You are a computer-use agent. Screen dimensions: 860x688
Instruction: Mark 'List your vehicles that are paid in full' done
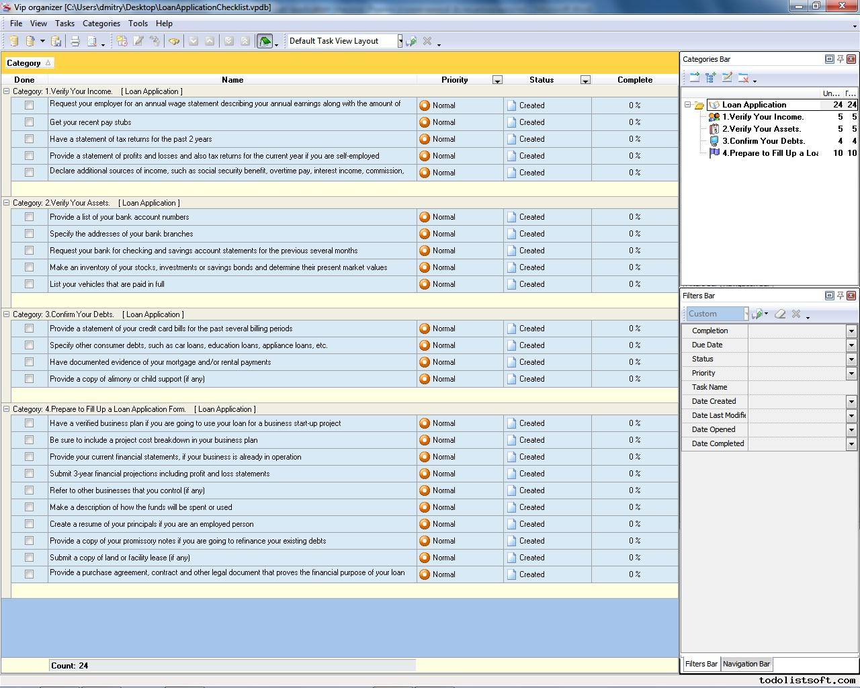click(x=29, y=284)
